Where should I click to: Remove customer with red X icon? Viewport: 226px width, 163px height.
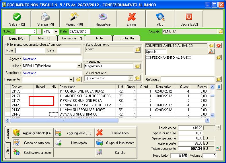pyautogui.click(x=219, y=46)
